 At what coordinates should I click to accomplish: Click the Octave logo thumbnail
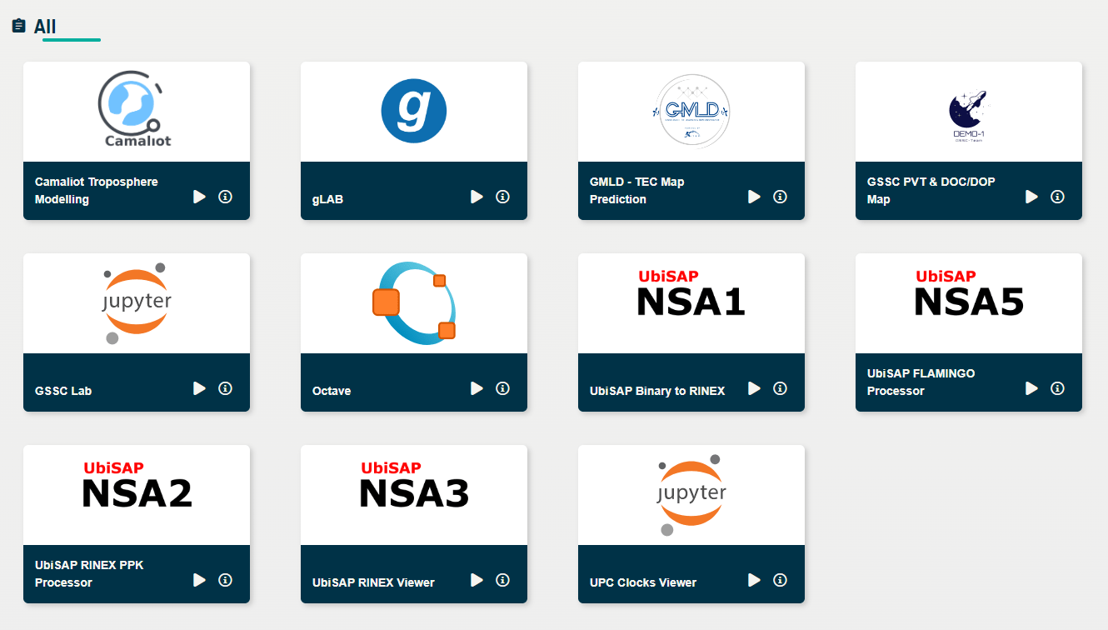pos(413,302)
